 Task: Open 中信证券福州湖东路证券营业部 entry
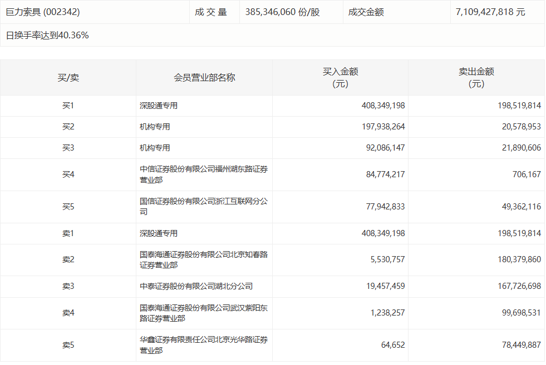(x=203, y=174)
